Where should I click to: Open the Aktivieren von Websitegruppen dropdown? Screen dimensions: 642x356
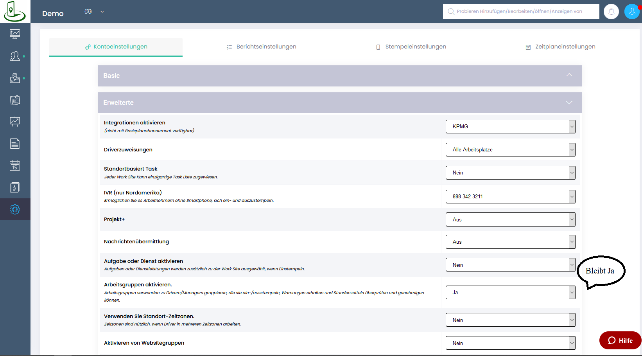pyautogui.click(x=511, y=343)
